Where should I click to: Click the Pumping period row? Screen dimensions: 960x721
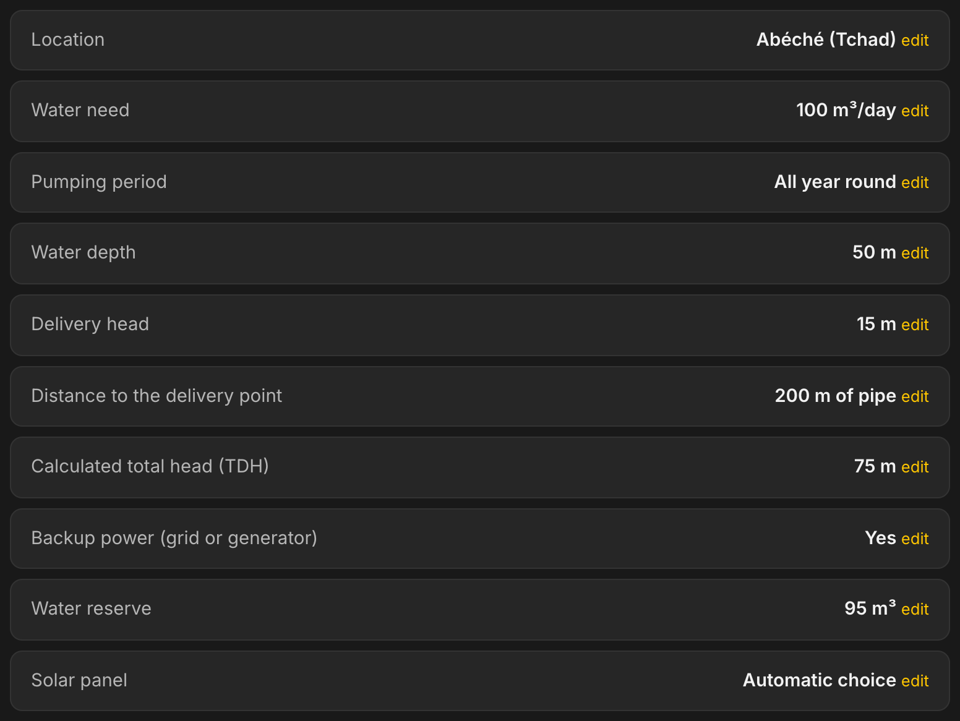click(480, 182)
